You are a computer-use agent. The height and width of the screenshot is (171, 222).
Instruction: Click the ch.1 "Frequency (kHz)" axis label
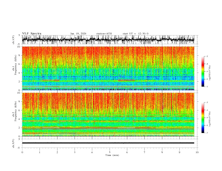(15, 64)
